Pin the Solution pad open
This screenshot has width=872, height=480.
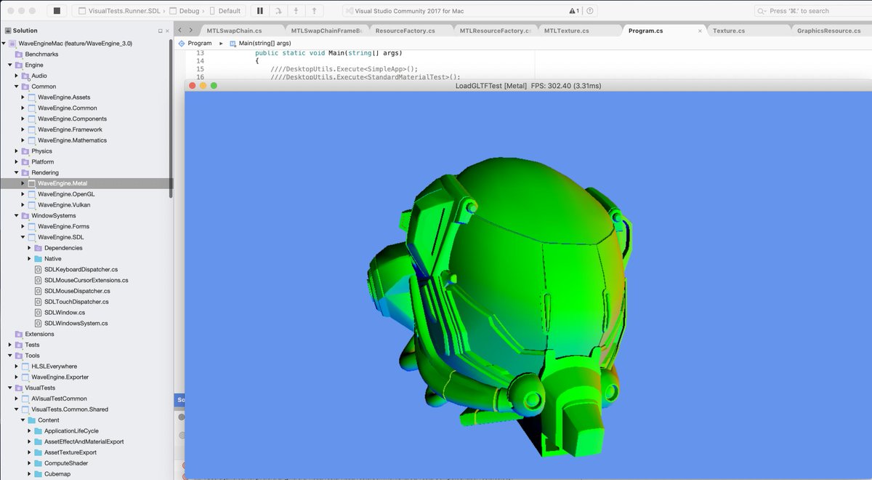161,30
